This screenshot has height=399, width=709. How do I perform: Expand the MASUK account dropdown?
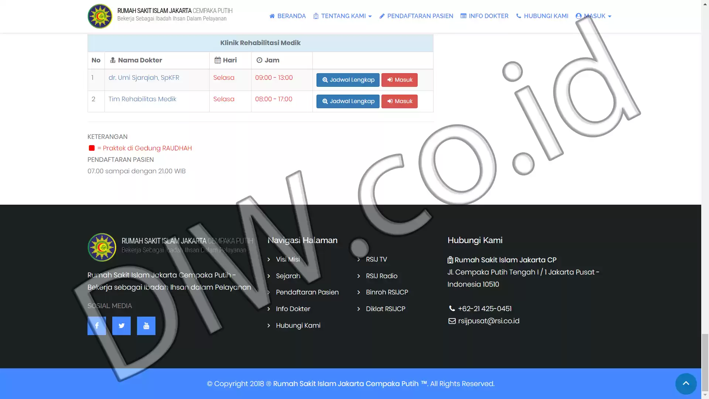593,16
